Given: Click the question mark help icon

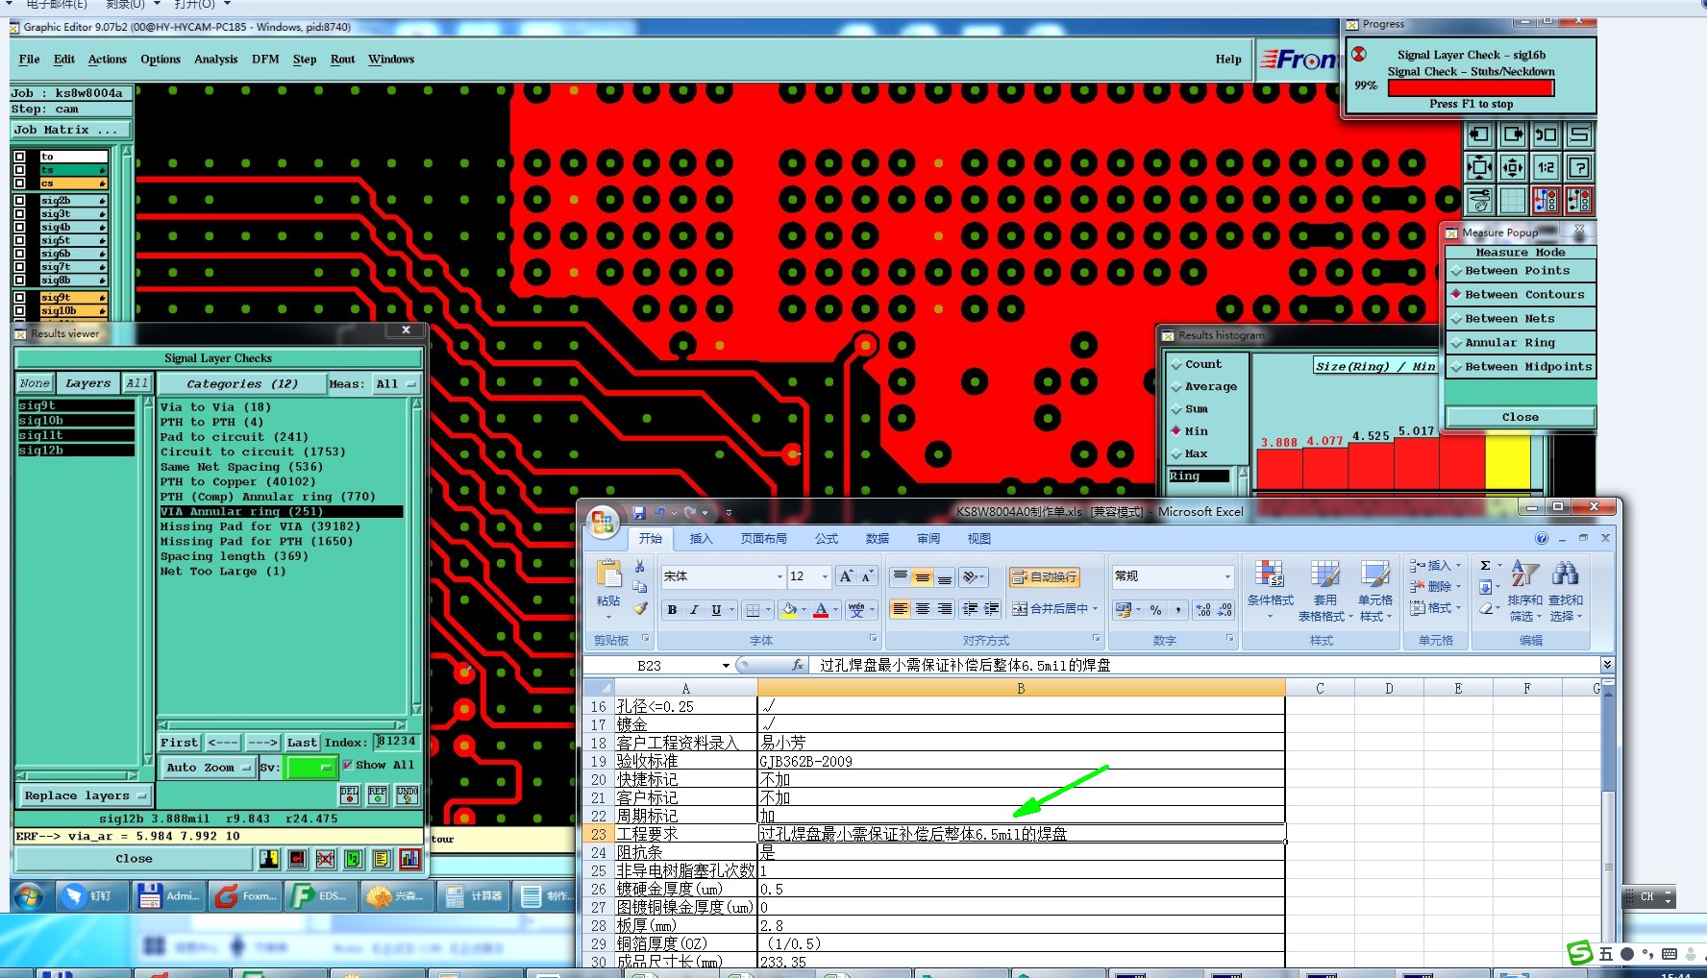Looking at the screenshot, I should (1579, 168).
